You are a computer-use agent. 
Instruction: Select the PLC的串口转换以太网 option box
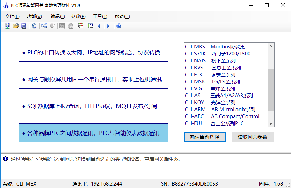pos(93,52)
